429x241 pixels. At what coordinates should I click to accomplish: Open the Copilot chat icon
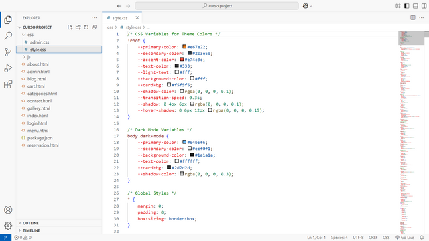(x=306, y=6)
